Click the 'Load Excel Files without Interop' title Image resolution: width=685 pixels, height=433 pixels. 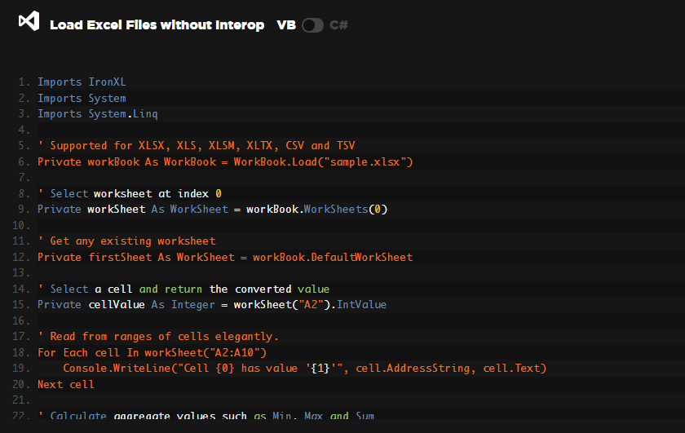[x=157, y=25]
